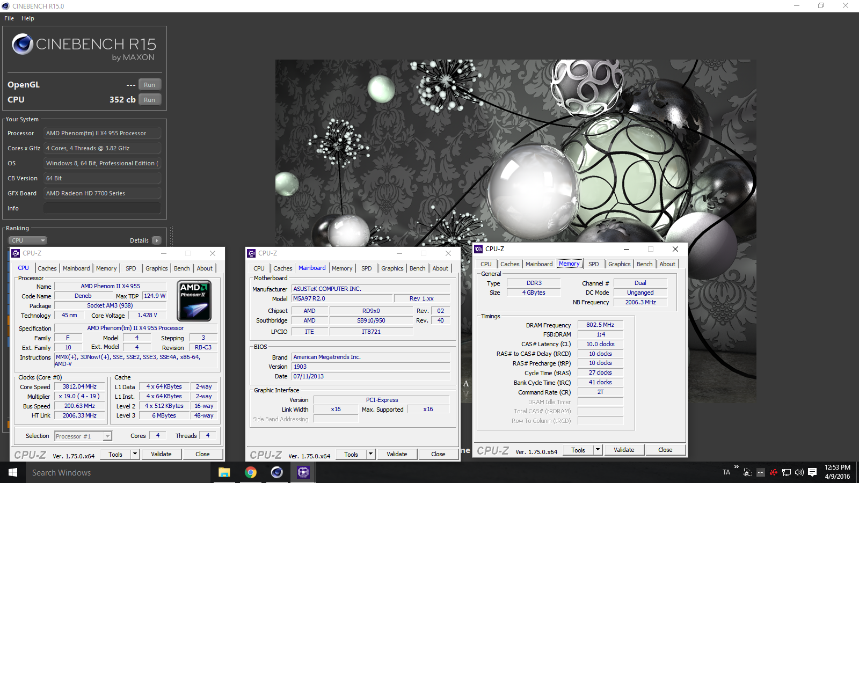Open CPU tab in Memory window
This screenshot has height=687, width=859.
pos(486,264)
